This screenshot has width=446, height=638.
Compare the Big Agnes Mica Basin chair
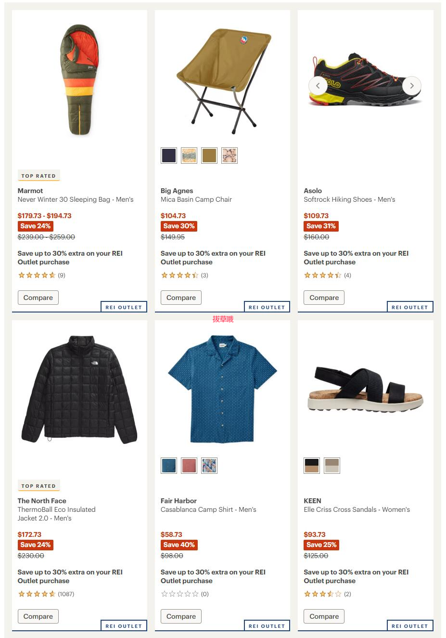click(181, 298)
